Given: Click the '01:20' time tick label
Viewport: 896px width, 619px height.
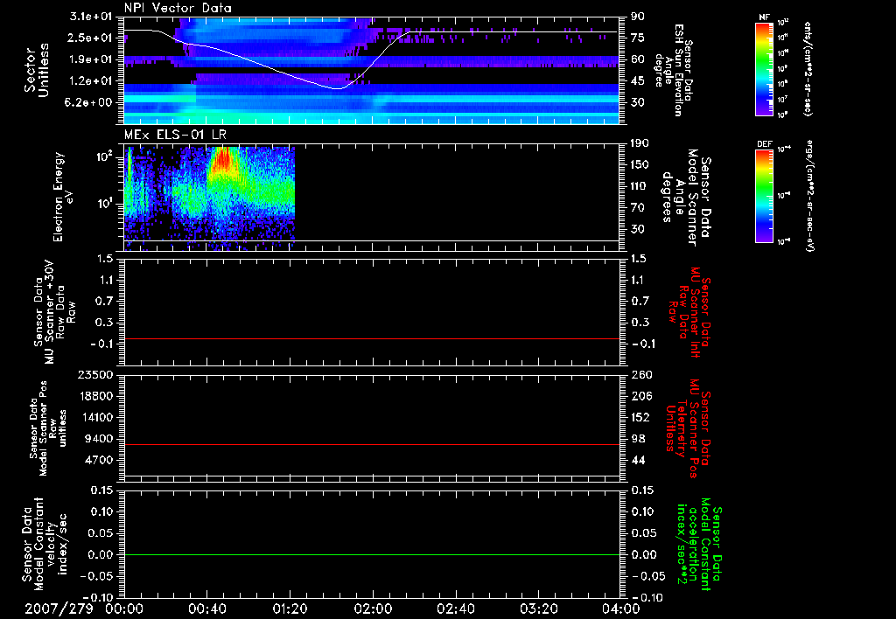Looking at the screenshot, I should tap(290, 609).
